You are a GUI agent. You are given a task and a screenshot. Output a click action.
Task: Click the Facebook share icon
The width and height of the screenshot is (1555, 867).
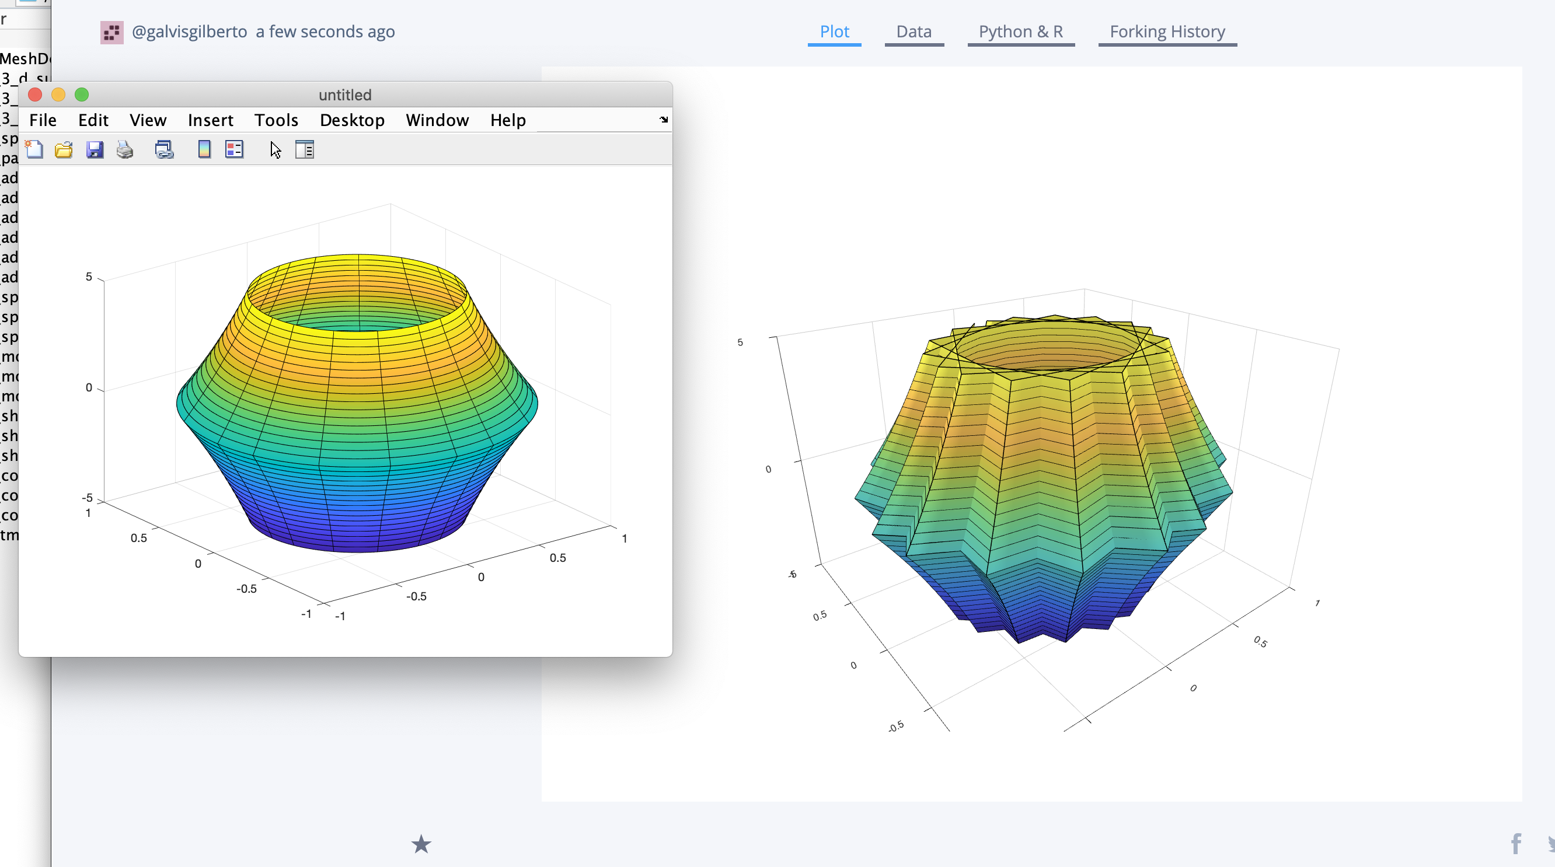(x=1516, y=844)
